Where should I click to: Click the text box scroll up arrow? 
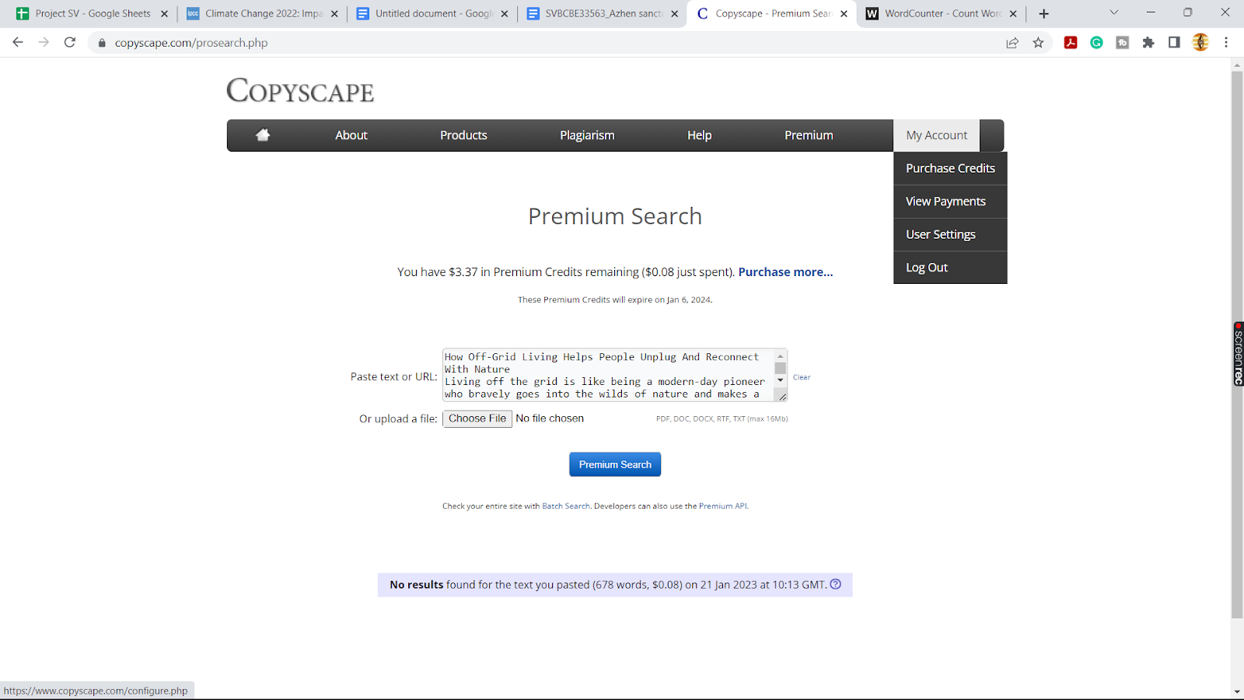coord(781,356)
